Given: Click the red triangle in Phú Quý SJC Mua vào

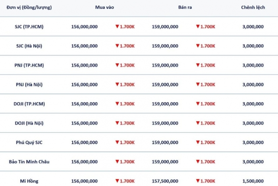Looking at the screenshot, I should (x=117, y=142).
